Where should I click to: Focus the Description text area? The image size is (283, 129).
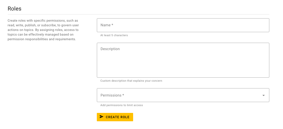tap(183, 60)
